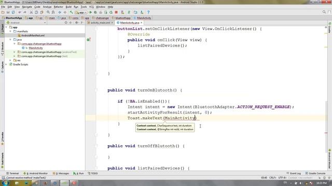Expand the test package node
This screenshot has height=186, width=332.
(15, 56)
